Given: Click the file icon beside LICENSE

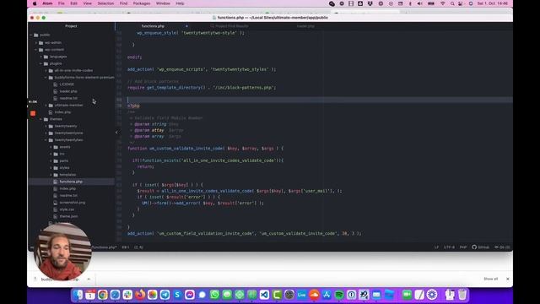Looking at the screenshot, I should [56, 84].
